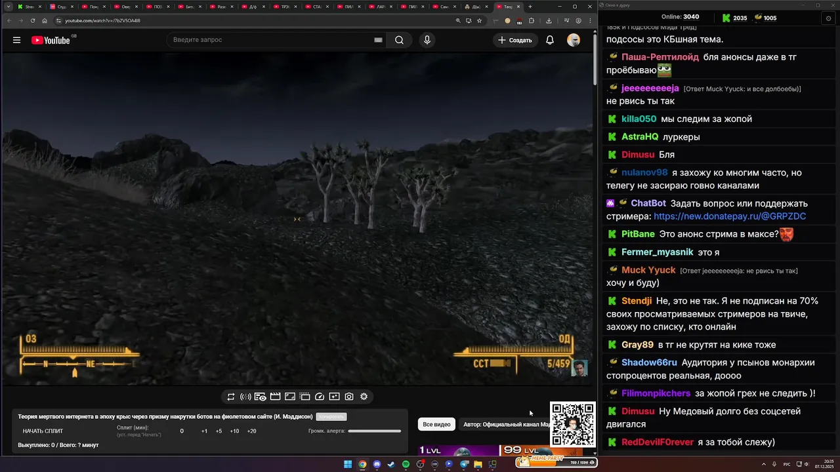Go to the YouTube home logo
This screenshot has width=840, height=472.
pyautogui.click(x=51, y=40)
